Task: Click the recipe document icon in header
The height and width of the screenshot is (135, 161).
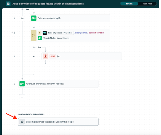Action: [8, 4]
